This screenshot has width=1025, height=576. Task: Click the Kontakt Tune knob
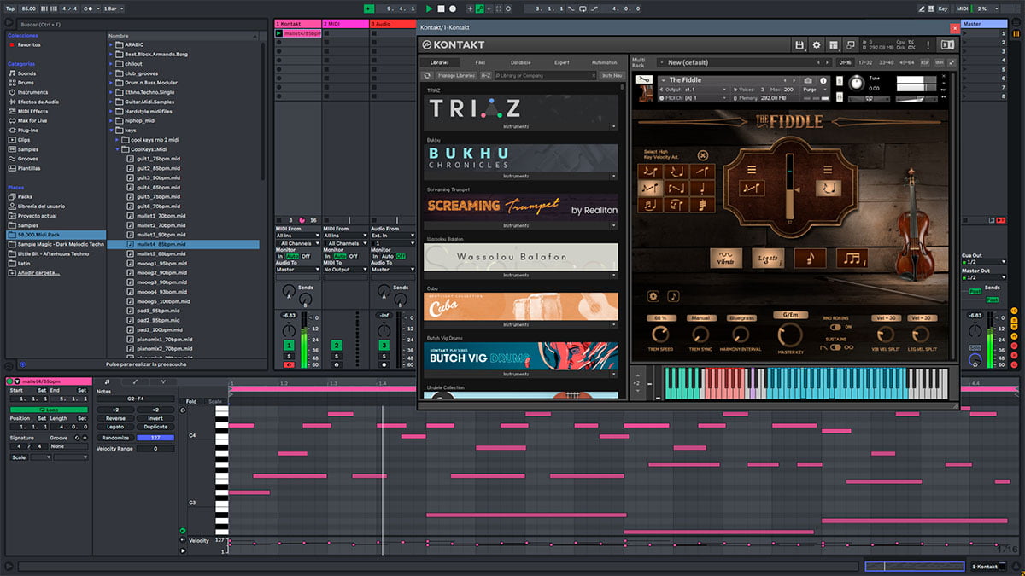855,84
